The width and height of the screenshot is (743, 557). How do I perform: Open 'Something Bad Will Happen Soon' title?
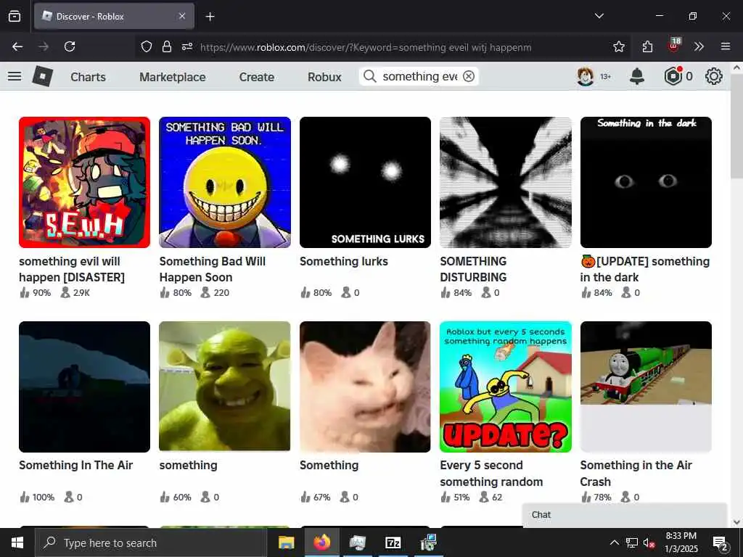pos(213,269)
